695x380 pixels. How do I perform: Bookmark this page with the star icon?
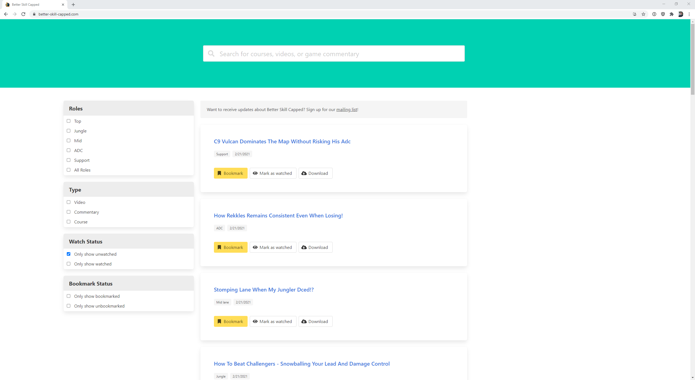point(643,14)
